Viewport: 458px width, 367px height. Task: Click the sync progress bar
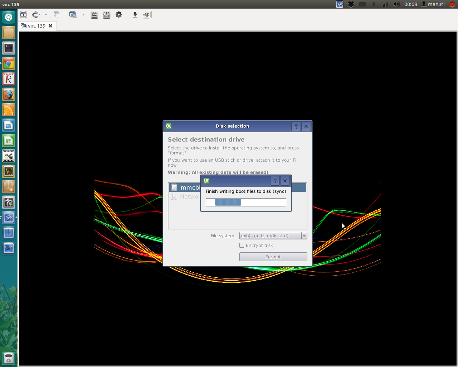point(246,202)
